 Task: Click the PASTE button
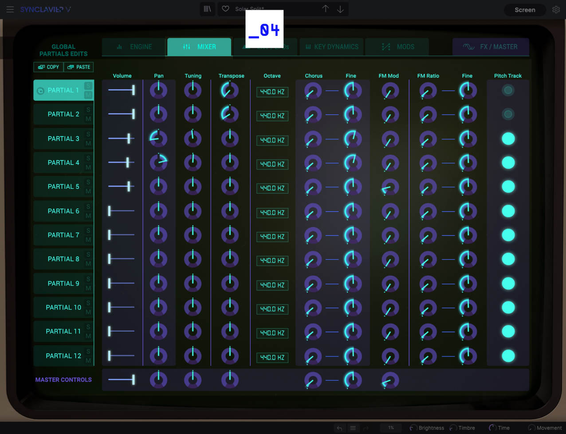[79, 67]
